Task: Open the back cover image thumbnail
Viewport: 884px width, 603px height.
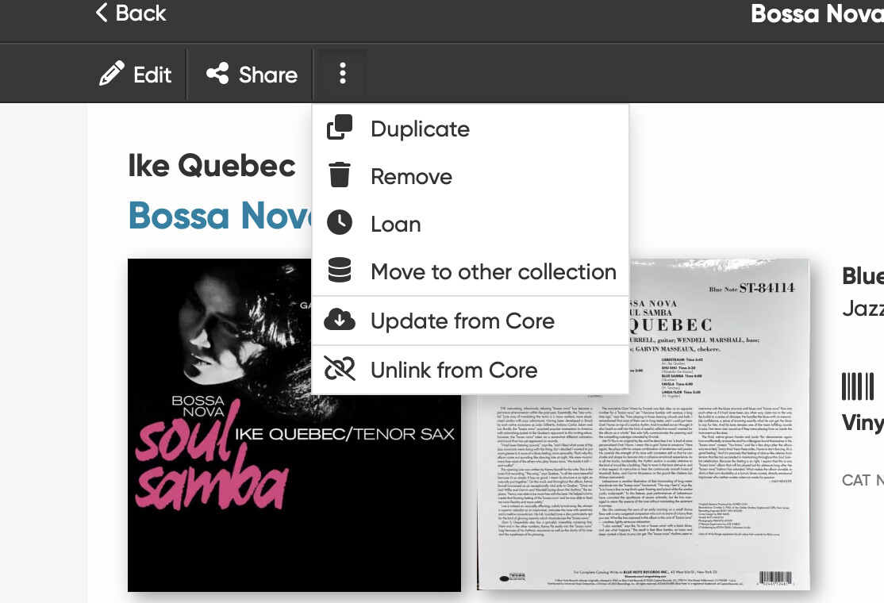Action: [644, 425]
